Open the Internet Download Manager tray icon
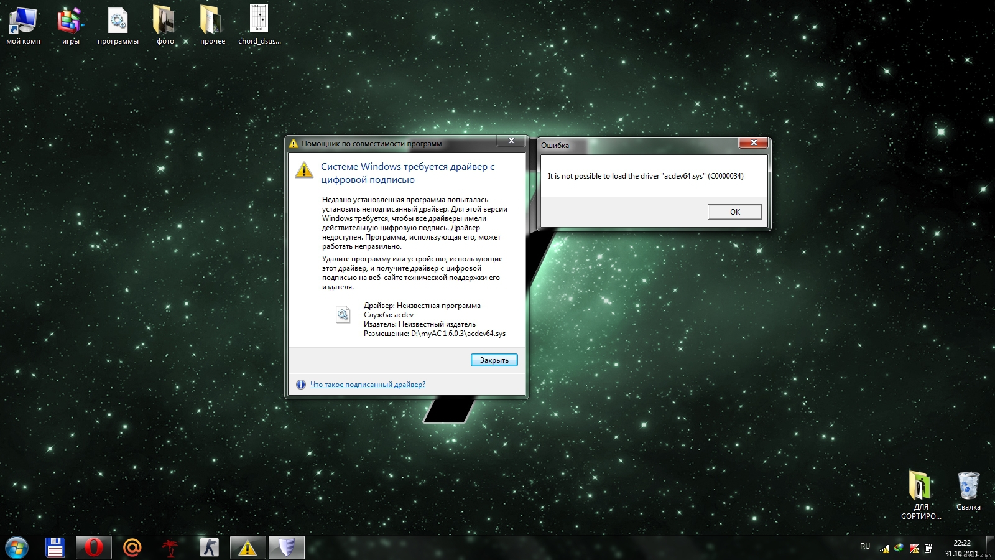 (x=899, y=548)
